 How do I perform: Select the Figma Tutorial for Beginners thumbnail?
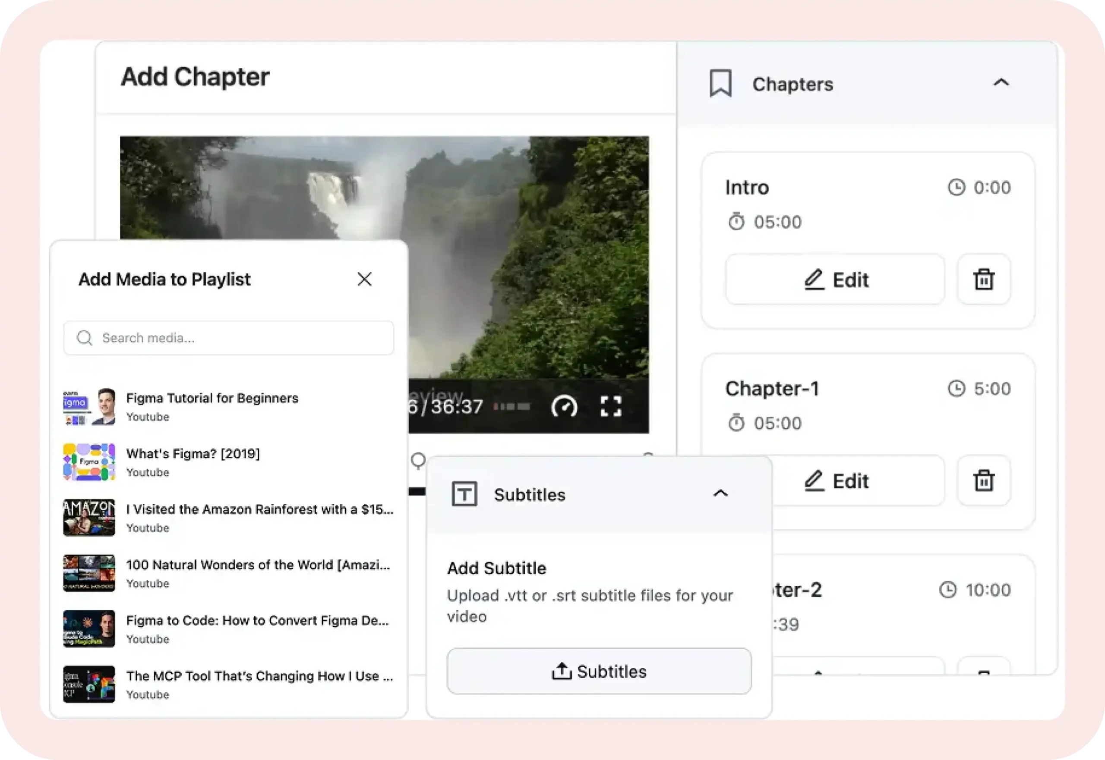pyautogui.click(x=89, y=407)
